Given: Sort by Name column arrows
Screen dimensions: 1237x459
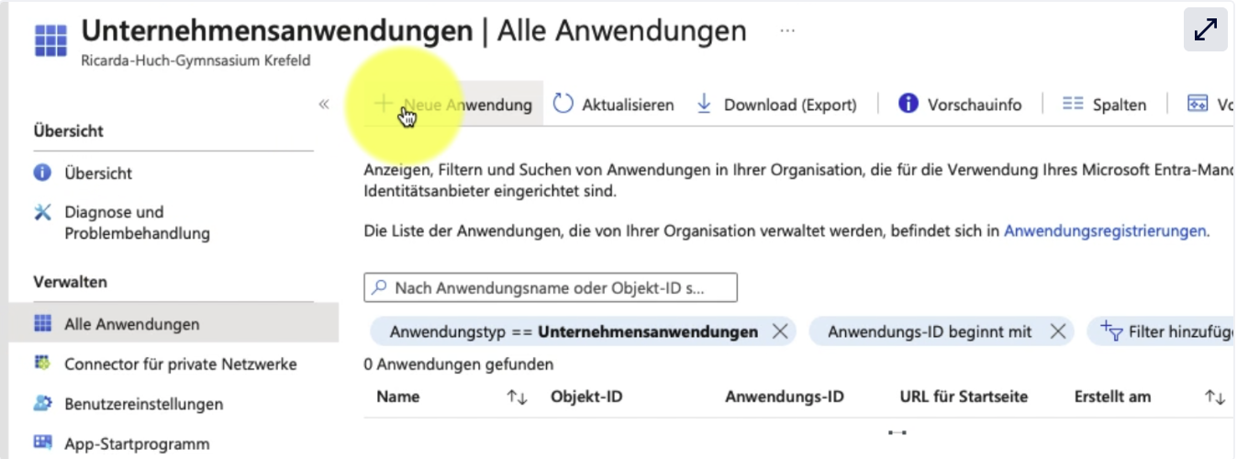Looking at the screenshot, I should pyautogui.click(x=517, y=397).
